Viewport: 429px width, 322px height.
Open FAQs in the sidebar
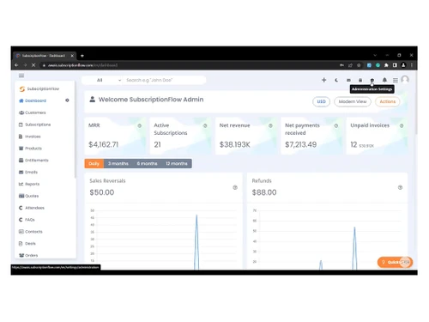pos(27,220)
